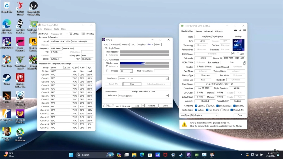The width and height of the screenshot is (283, 159).
Task: Click the BIOS export share icon
Action: (x=233, y=54)
